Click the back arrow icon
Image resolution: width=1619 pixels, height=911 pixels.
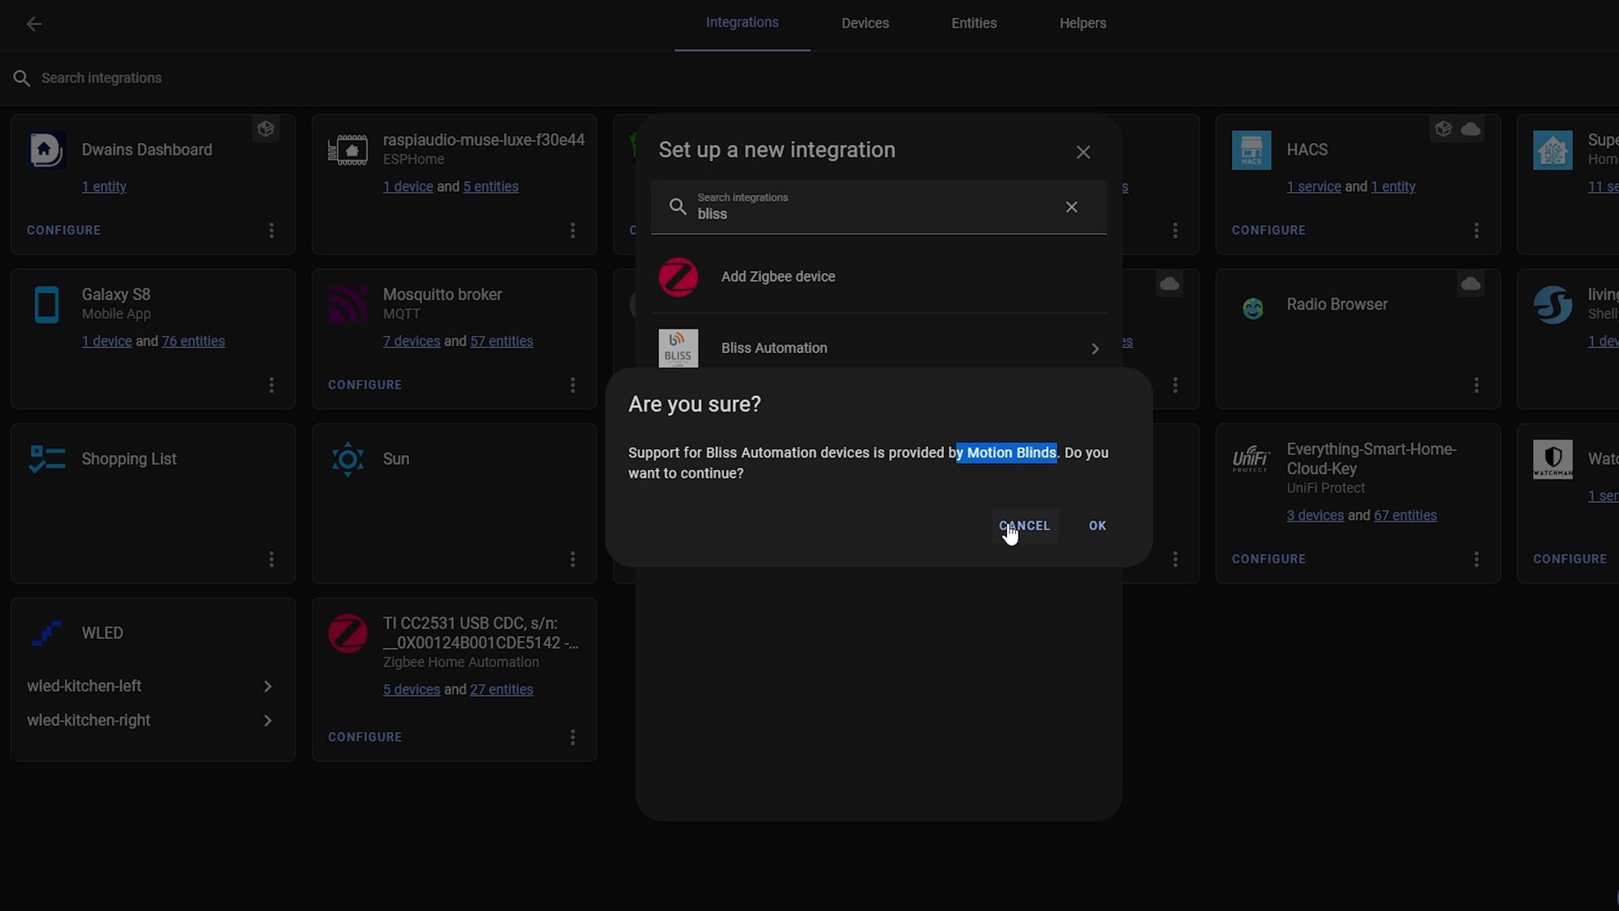coord(34,24)
